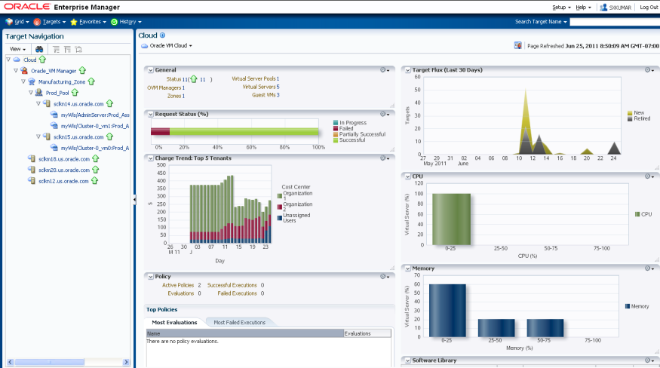Click the Manufacturing_Zone zone icon
This screenshot has height=368, width=660.
coord(32,81)
